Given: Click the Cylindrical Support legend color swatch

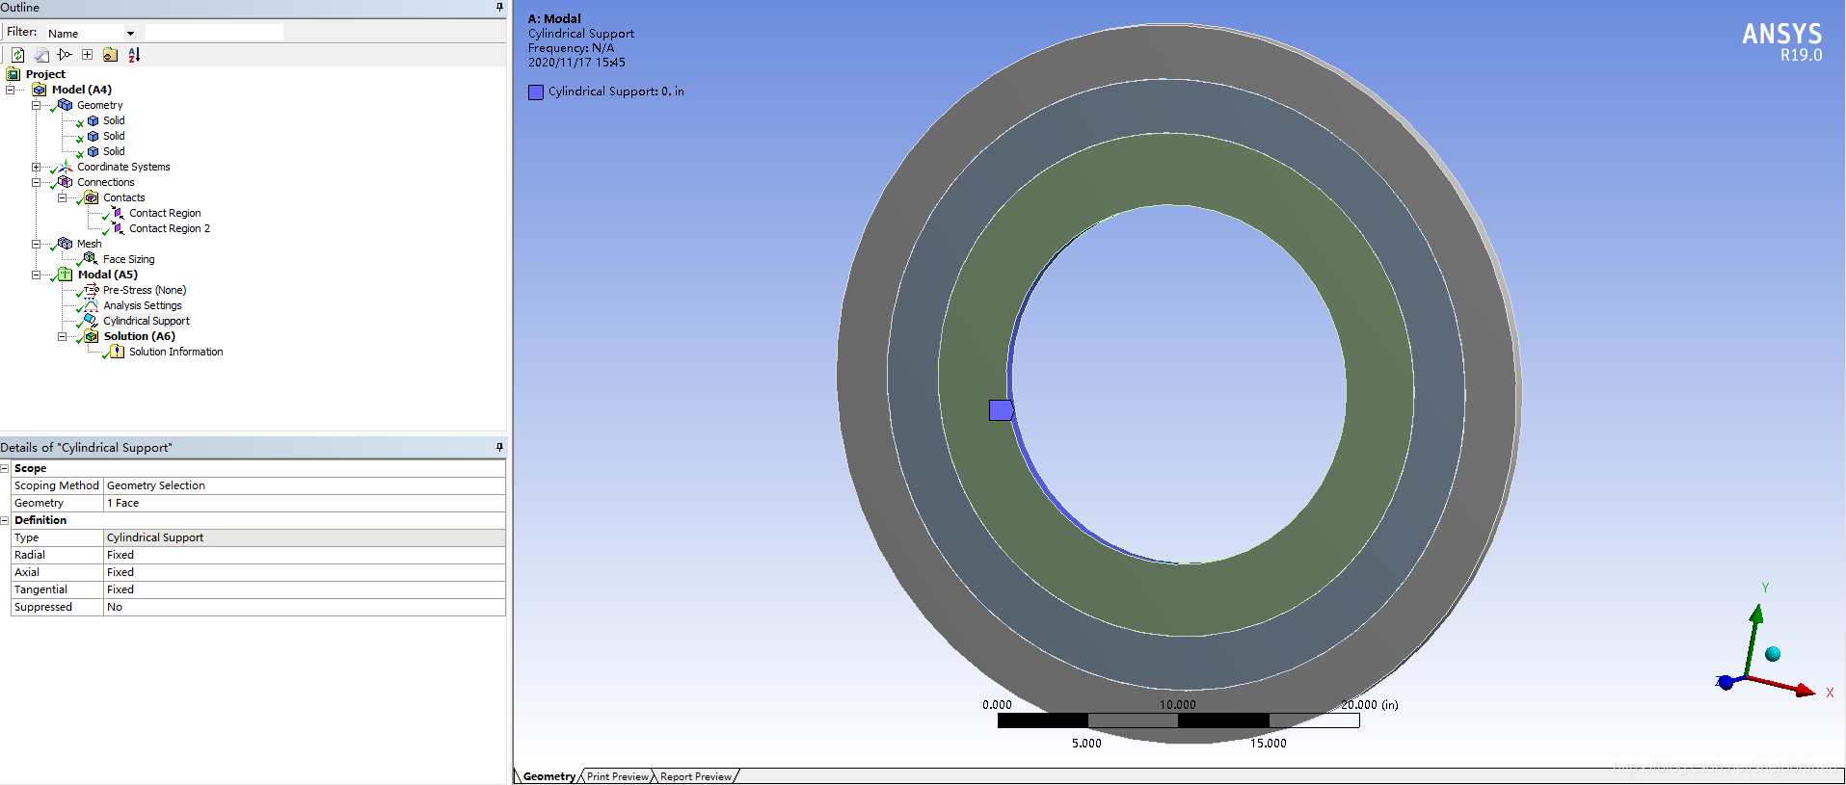Looking at the screenshot, I should [536, 92].
